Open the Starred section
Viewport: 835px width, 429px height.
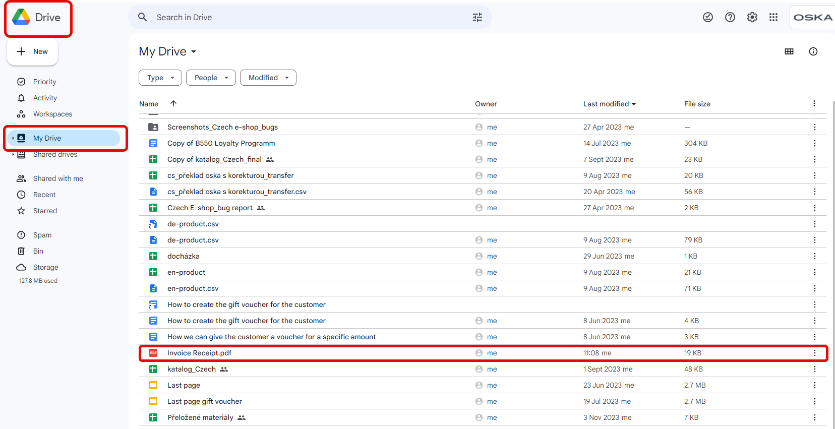(x=45, y=211)
